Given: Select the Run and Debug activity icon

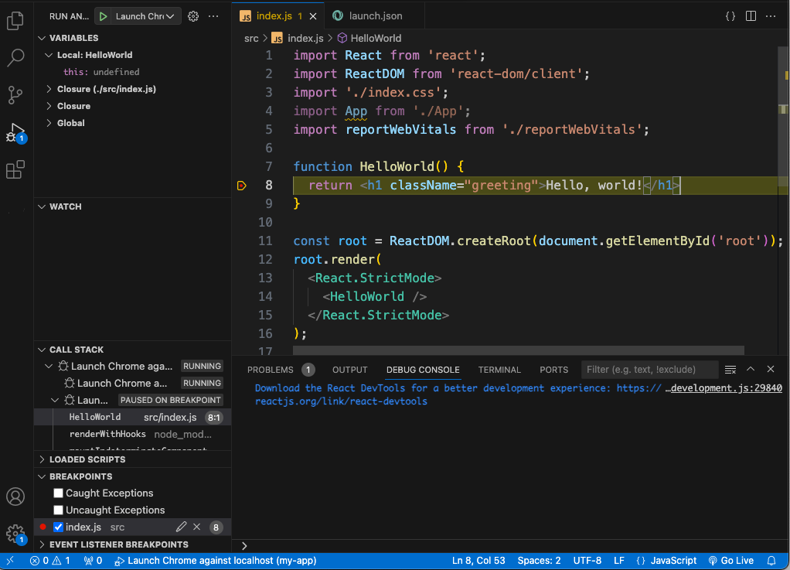Looking at the screenshot, I should click(x=15, y=131).
